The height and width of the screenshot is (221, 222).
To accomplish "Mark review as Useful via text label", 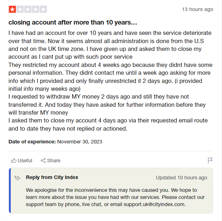I will point(25,161).
